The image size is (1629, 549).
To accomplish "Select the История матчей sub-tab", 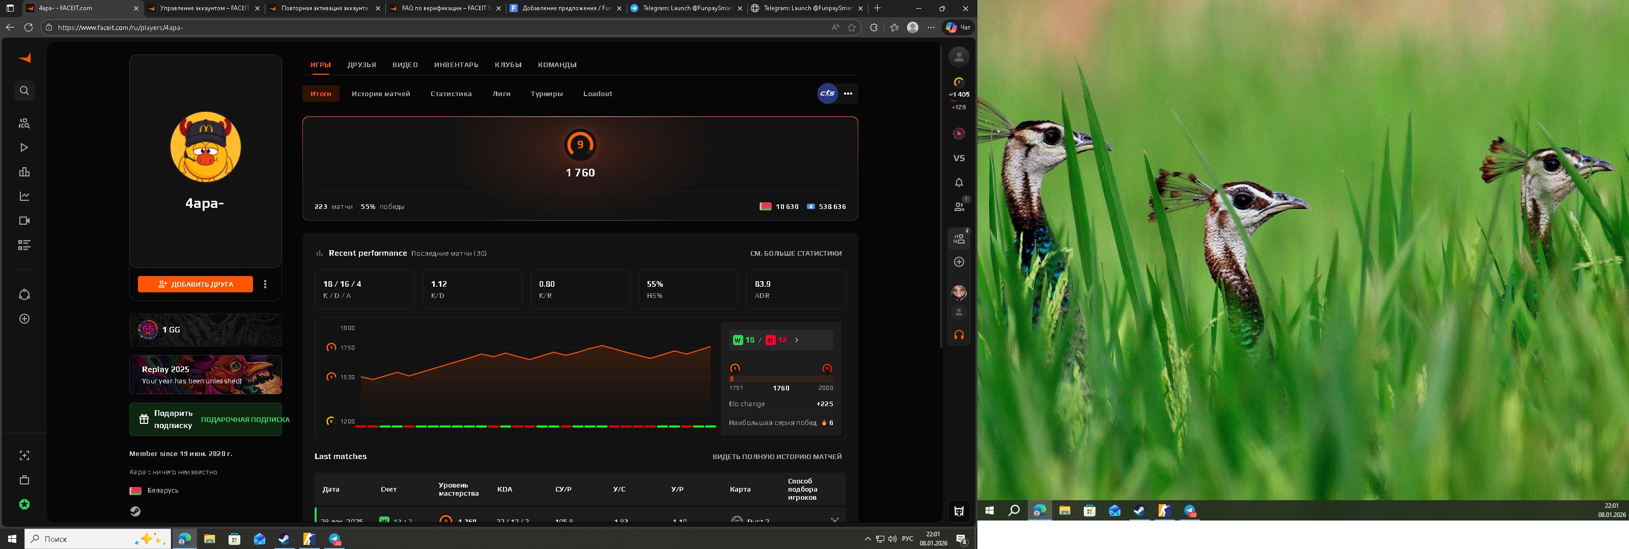I will click(x=381, y=94).
